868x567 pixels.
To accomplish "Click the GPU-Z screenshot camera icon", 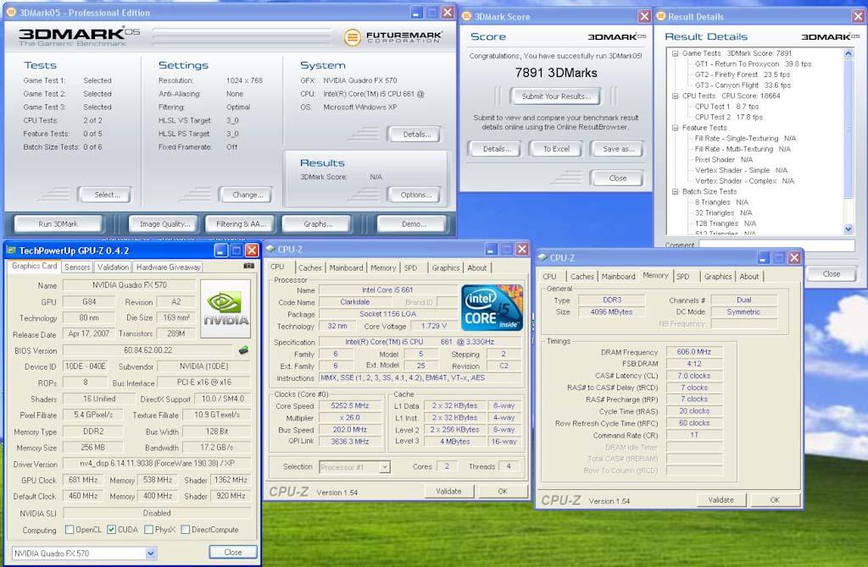I will 248,266.
